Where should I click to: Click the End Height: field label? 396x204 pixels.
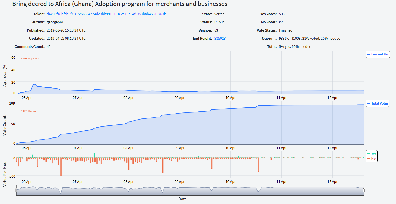click(x=202, y=38)
